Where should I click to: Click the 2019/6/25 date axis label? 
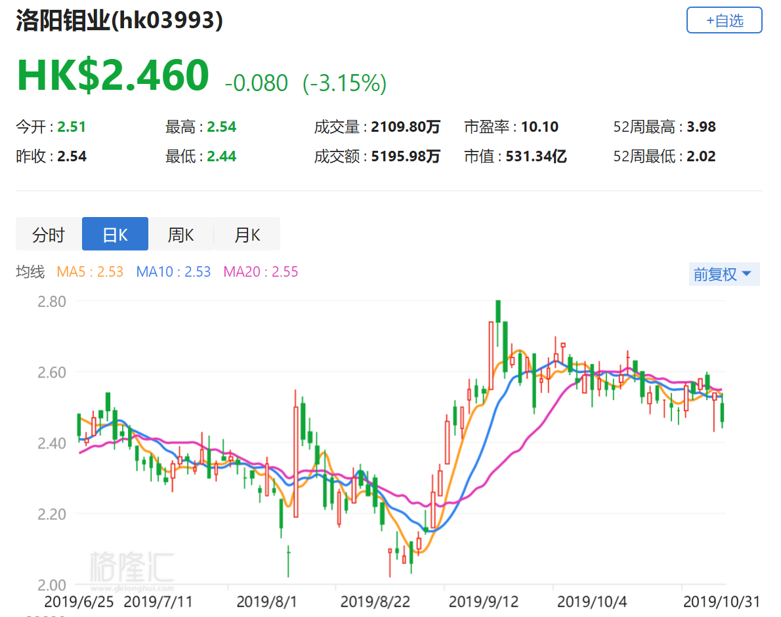pos(79,602)
